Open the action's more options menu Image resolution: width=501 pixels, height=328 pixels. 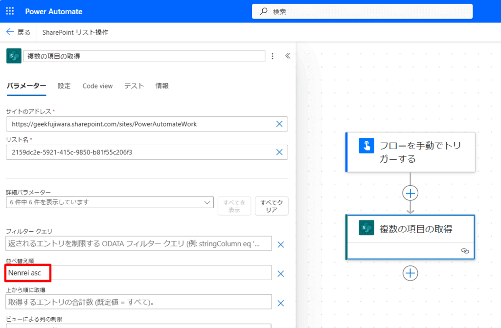pos(273,56)
